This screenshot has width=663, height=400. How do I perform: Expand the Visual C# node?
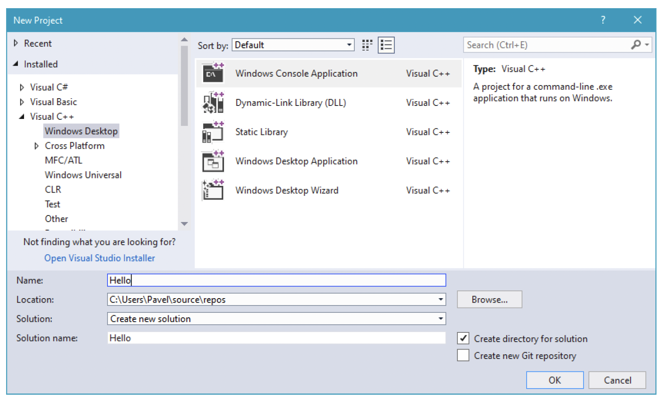(x=22, y=87)
